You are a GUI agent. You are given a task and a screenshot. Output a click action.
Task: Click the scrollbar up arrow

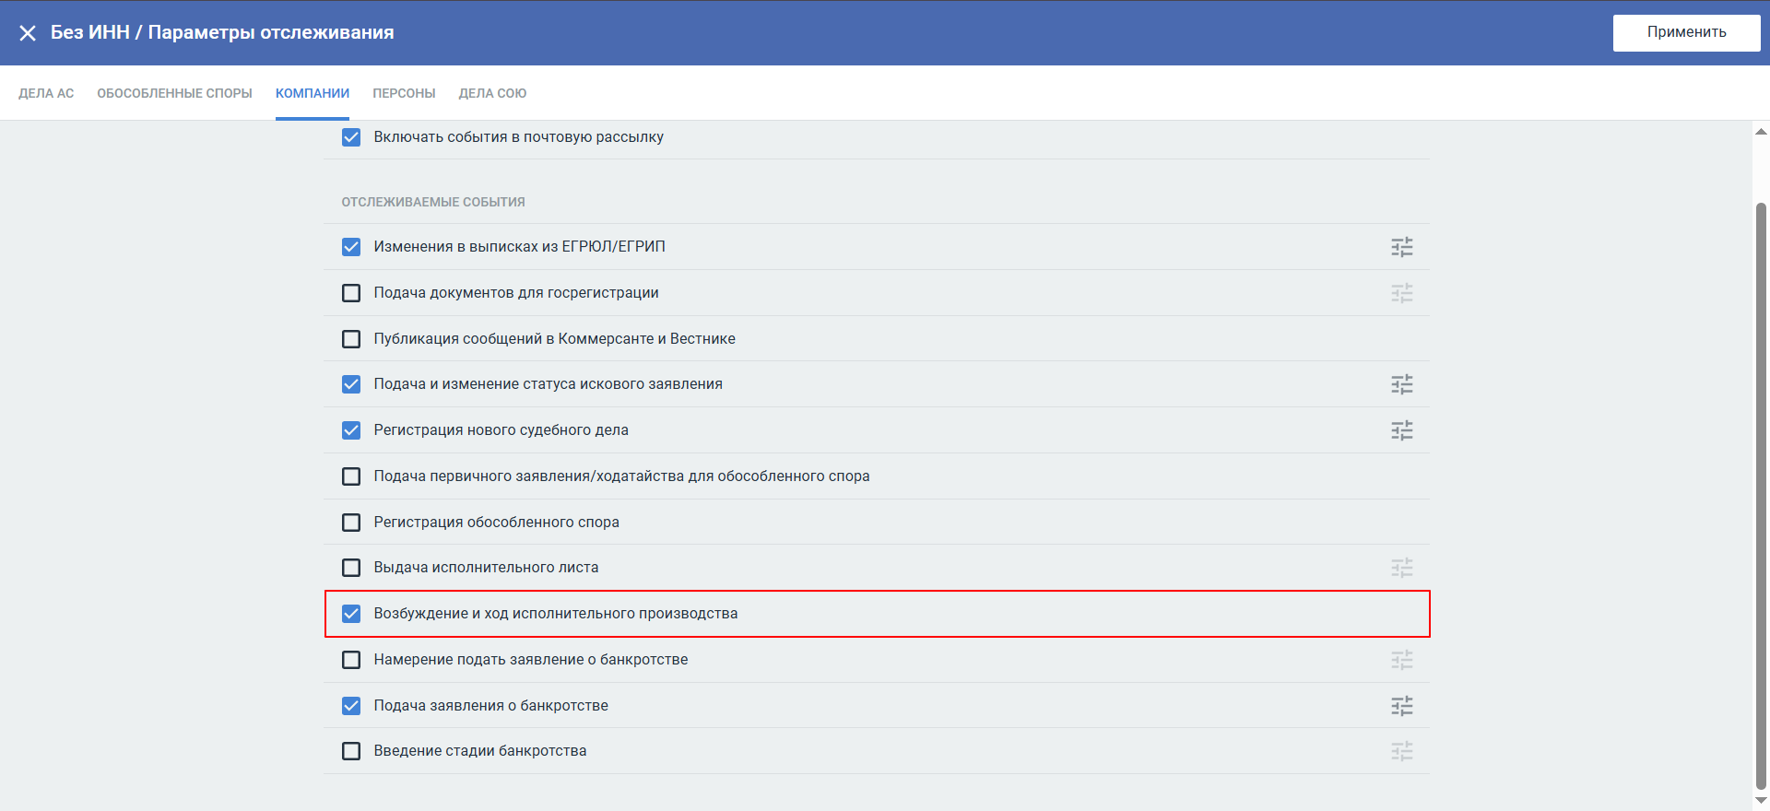[1761, 132]
